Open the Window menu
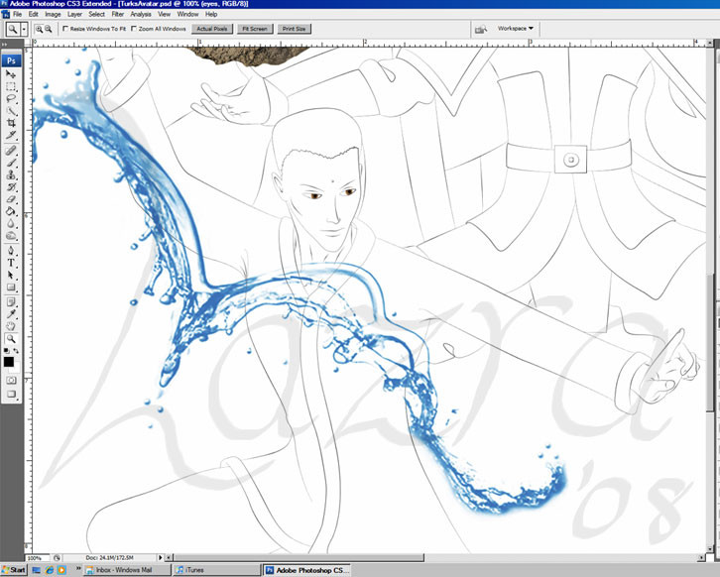The image size is (720, 577). click(187, 14)
